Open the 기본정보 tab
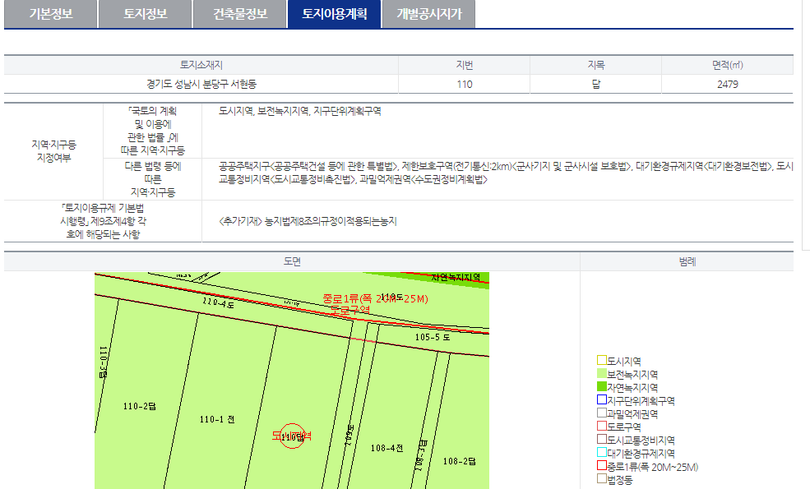 coord(51,14)
